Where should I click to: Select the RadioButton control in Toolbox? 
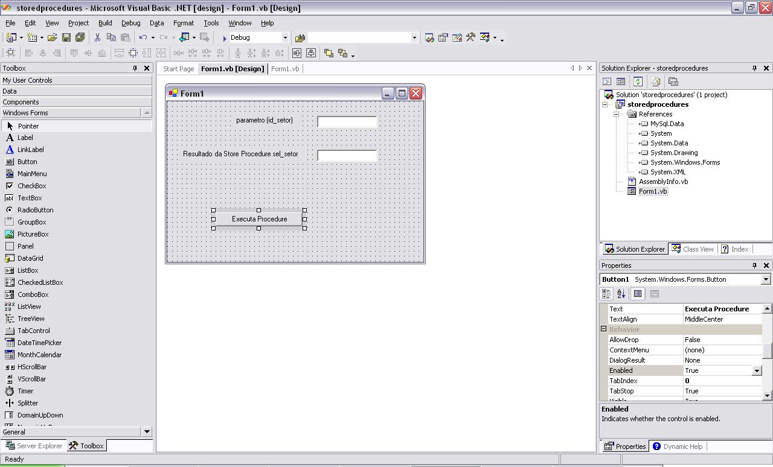click(35, 210)
